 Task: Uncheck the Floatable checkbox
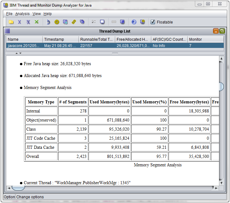[x=153, y=22]
